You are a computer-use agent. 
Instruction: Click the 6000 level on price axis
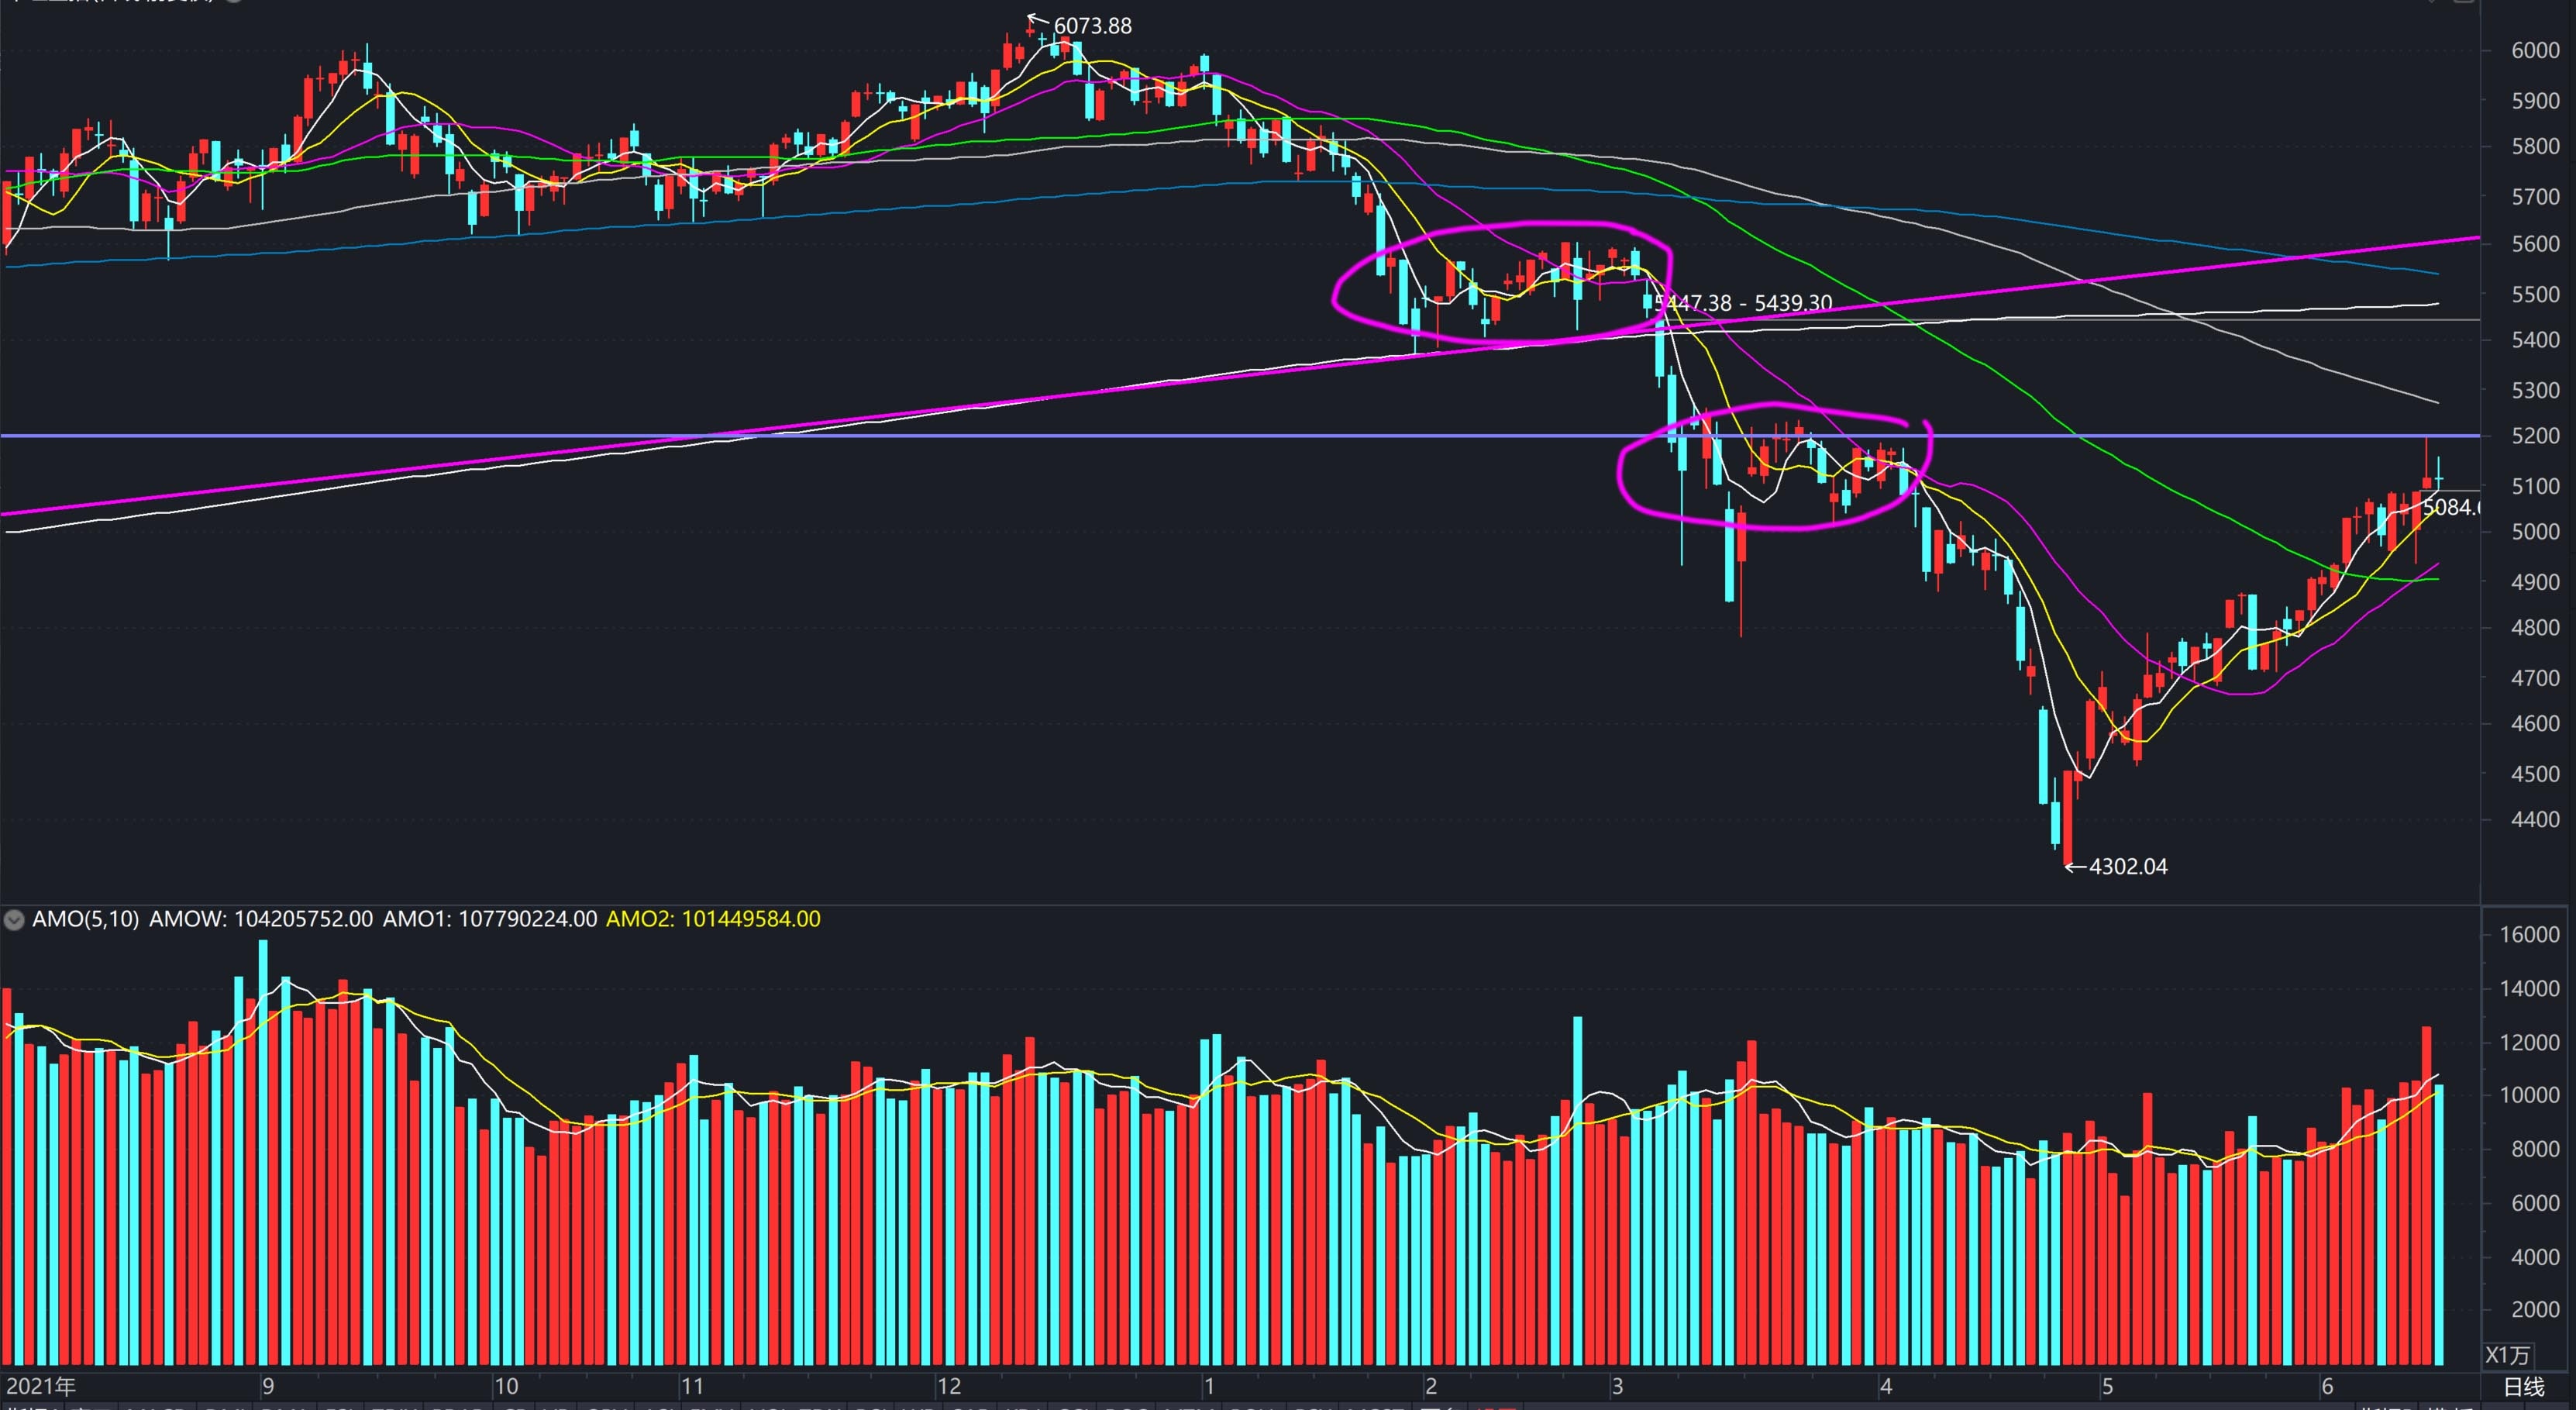[x=2534, y=51]
